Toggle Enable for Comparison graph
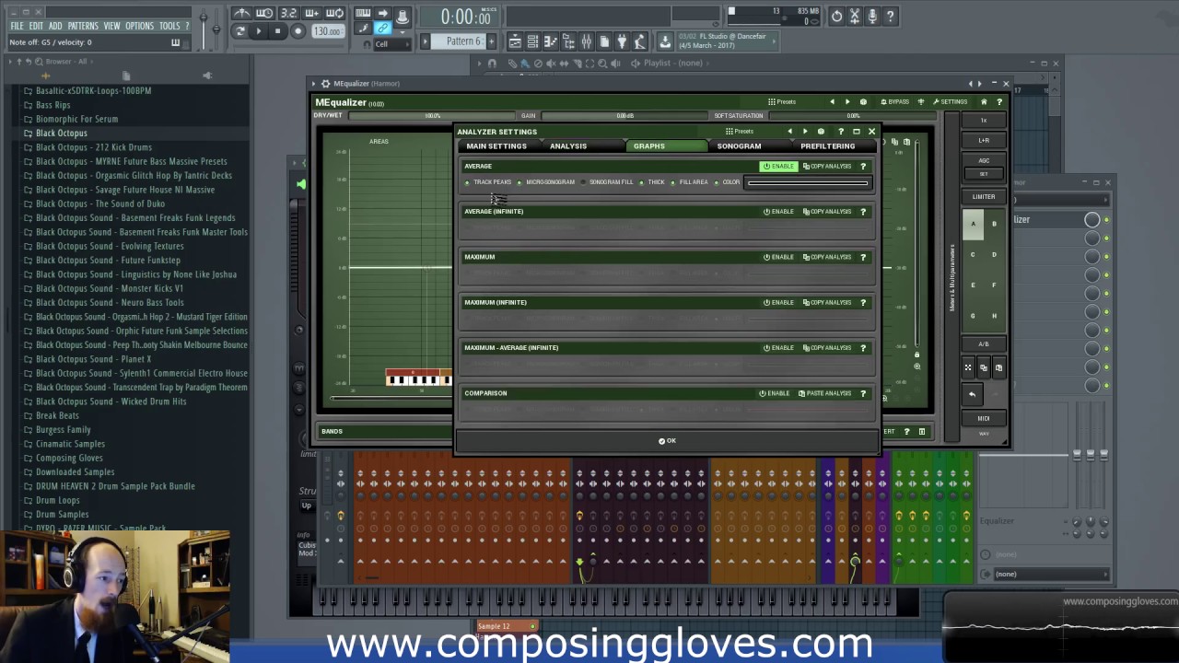The height and width of the screenshot is (663, 1179). (775, 393)
